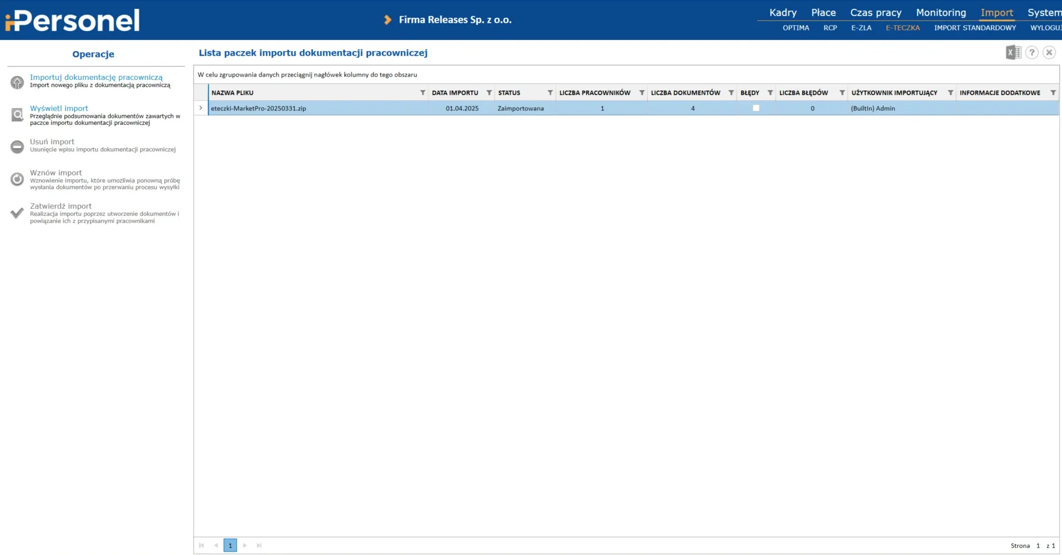Screen dimensions: 1062x555
Task: Switch to the Import Standardowy tab
Action: 975,28
